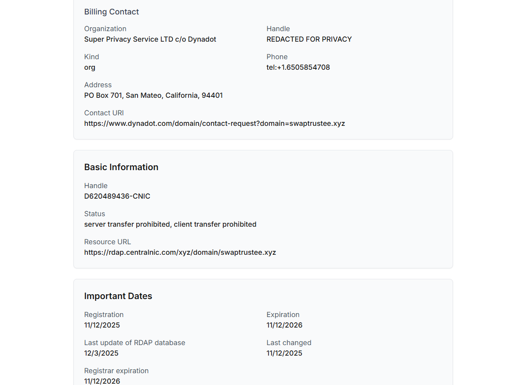Screen dimensions: 526x385
Task: Select the handle D620489436-CNIC
Action: 117,196
